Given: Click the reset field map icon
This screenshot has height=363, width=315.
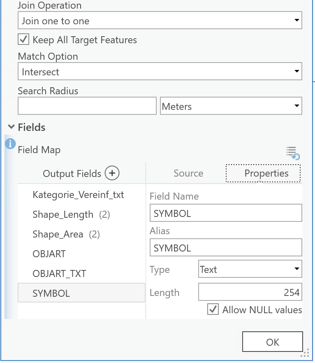Looking at the screenshot, I should click(293, 153).
